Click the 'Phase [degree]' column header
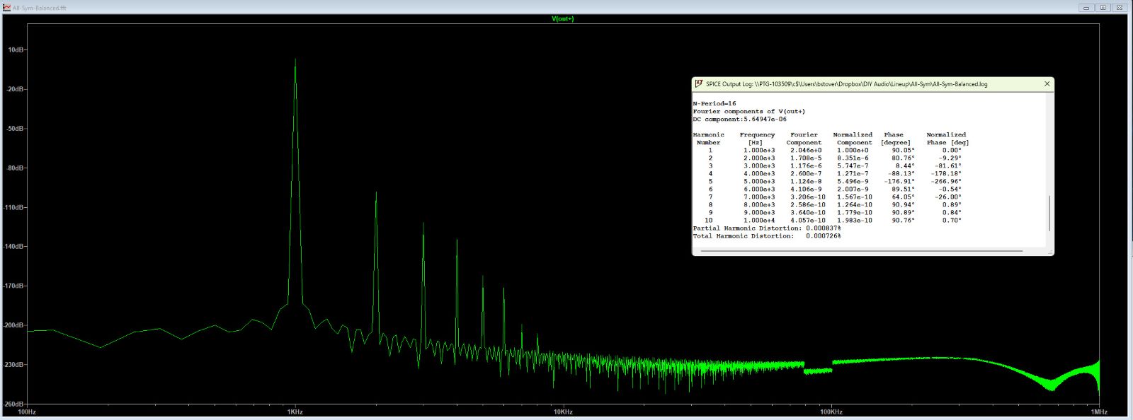Viewport: 1133px width, 420px height. [896, 139]
